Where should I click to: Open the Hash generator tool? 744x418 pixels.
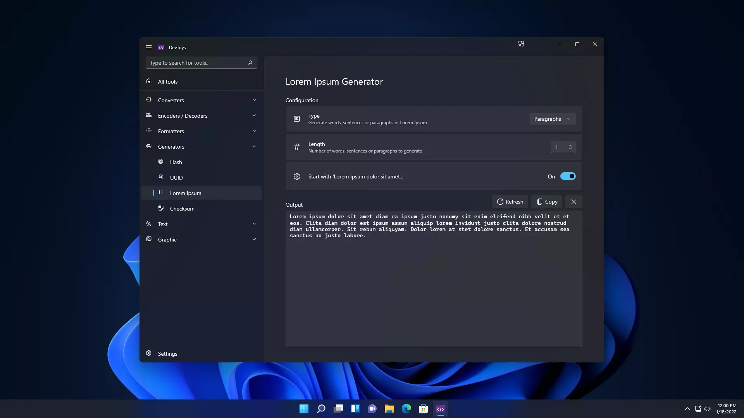[x=201, y=162]
